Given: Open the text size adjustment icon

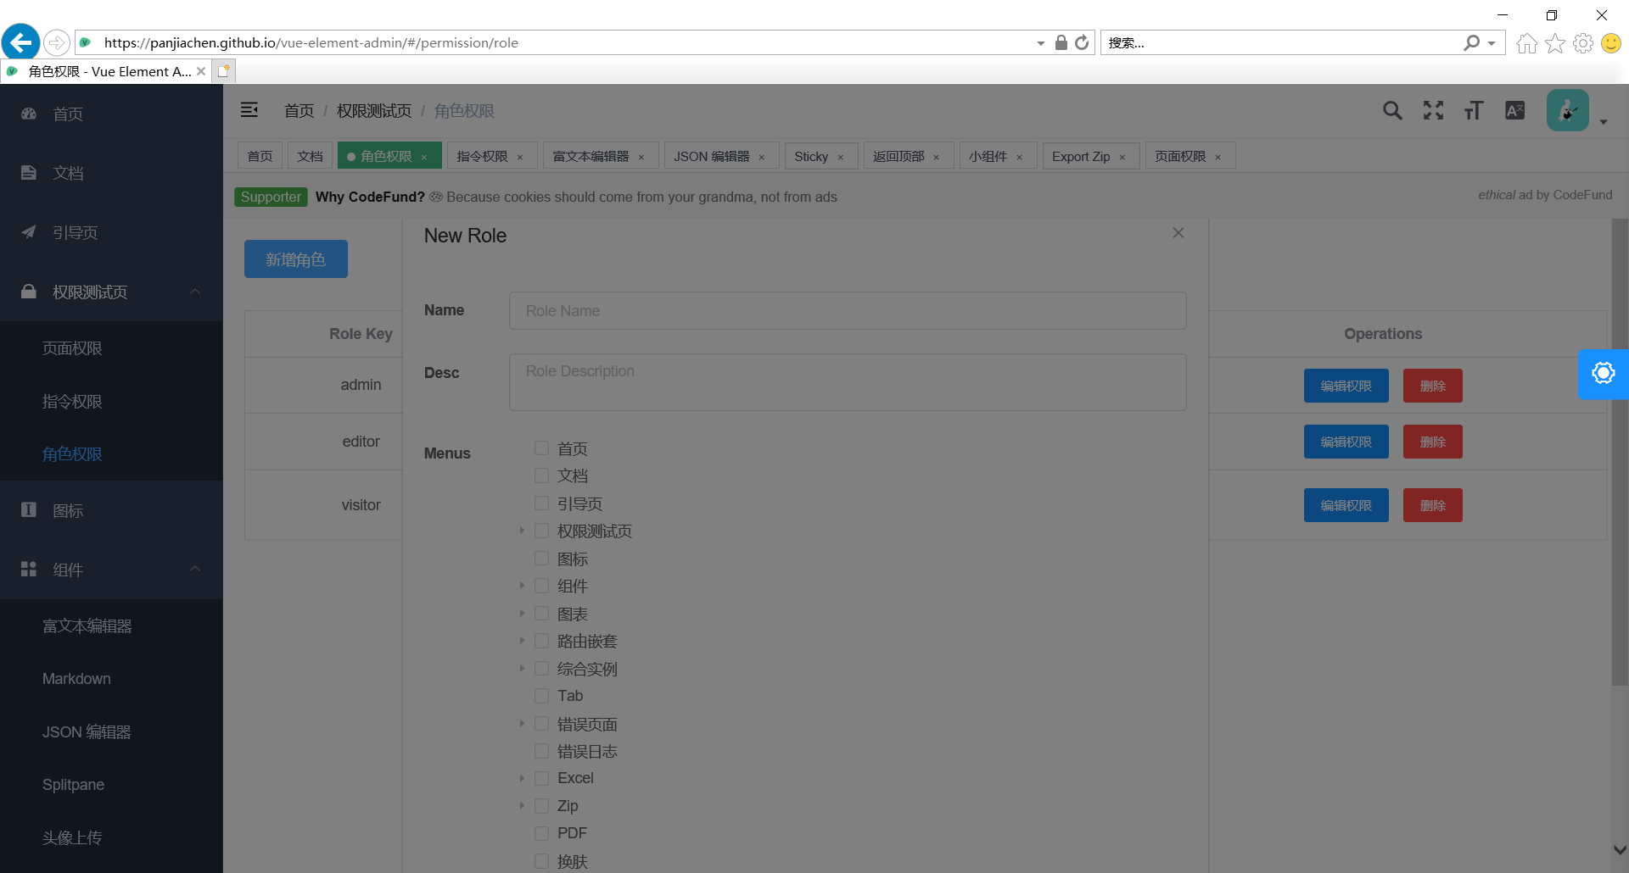Looking at the screenshot, I should (1473, 110).
